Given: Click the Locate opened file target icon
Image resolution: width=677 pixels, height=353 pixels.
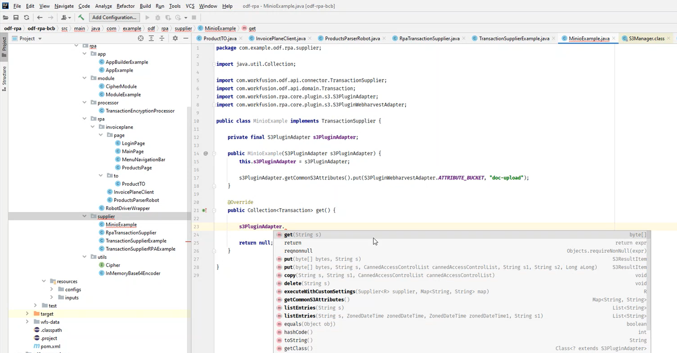Looking at the screenshot, I should point(141,38).
